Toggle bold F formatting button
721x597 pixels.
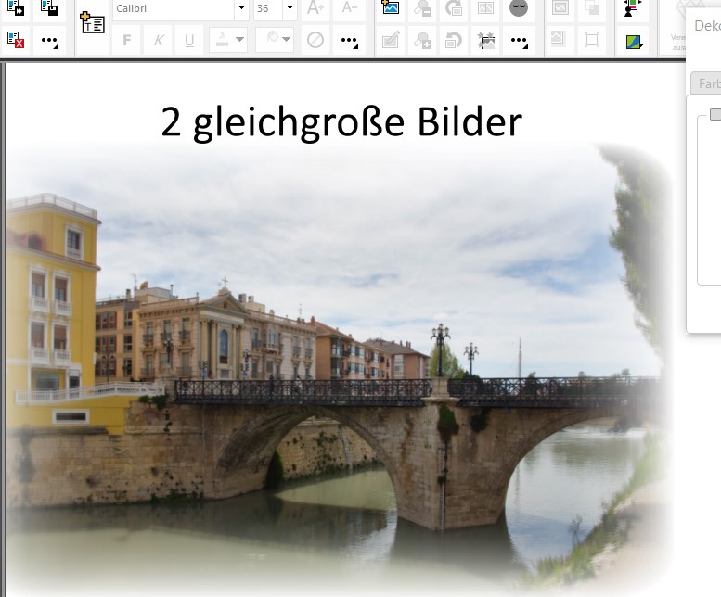pyautogui.click(x=126, y=41)
